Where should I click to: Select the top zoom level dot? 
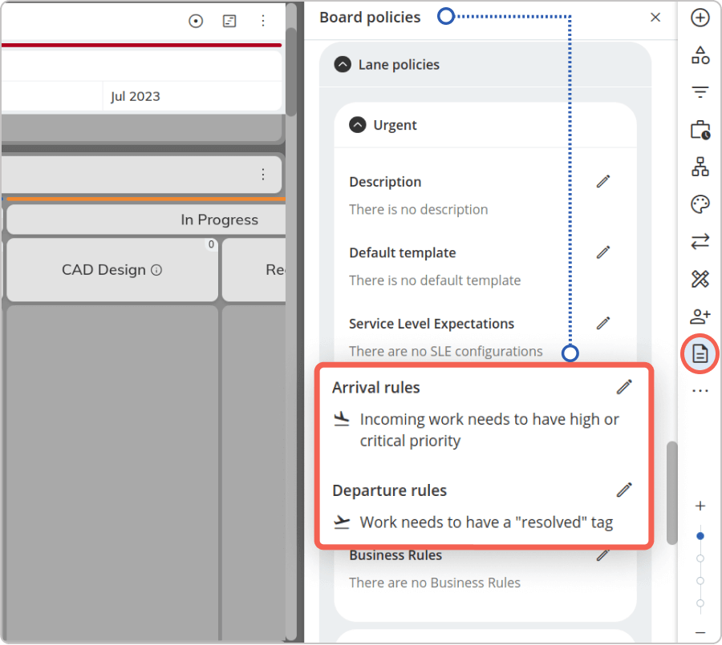pos(700,536)
